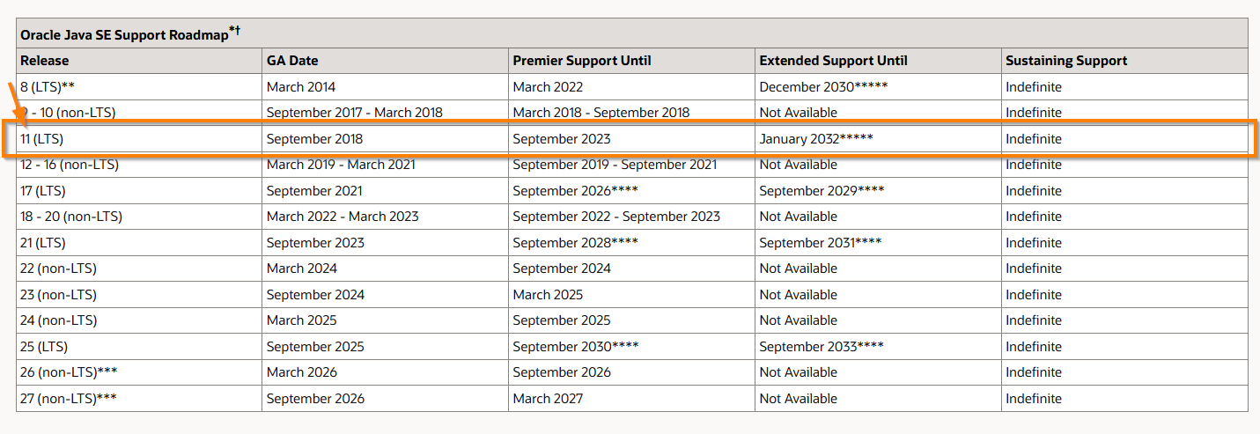Select the "September 2029" extended support cell
This screenshot has height=434, width=1260.
coord(822,191)
